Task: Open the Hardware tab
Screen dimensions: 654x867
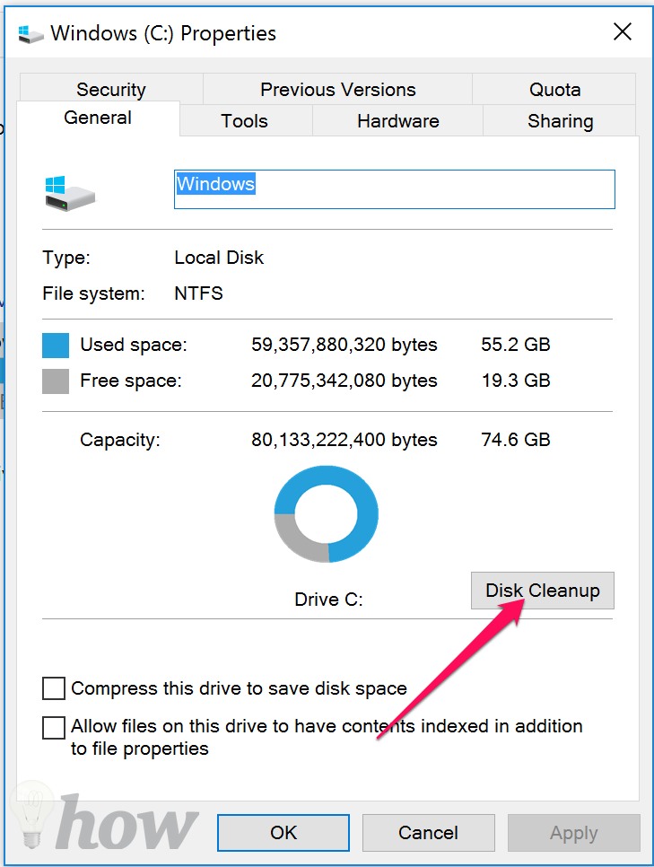Action: pos(398,120)
